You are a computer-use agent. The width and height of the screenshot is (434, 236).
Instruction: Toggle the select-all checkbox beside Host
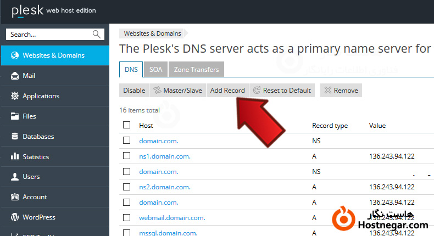click(x=127, y=125)
